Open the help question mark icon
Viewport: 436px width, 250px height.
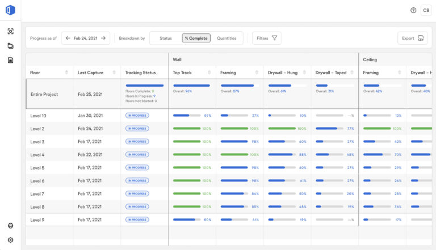[413, 10]
